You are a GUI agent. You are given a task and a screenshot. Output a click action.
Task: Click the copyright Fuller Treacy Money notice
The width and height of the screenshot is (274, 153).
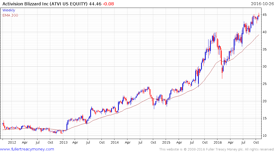pyautogui.click(x=216, y=149)
